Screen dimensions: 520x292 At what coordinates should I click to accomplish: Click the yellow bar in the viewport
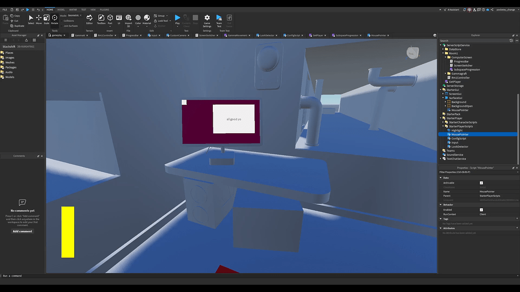click(68, 232)
